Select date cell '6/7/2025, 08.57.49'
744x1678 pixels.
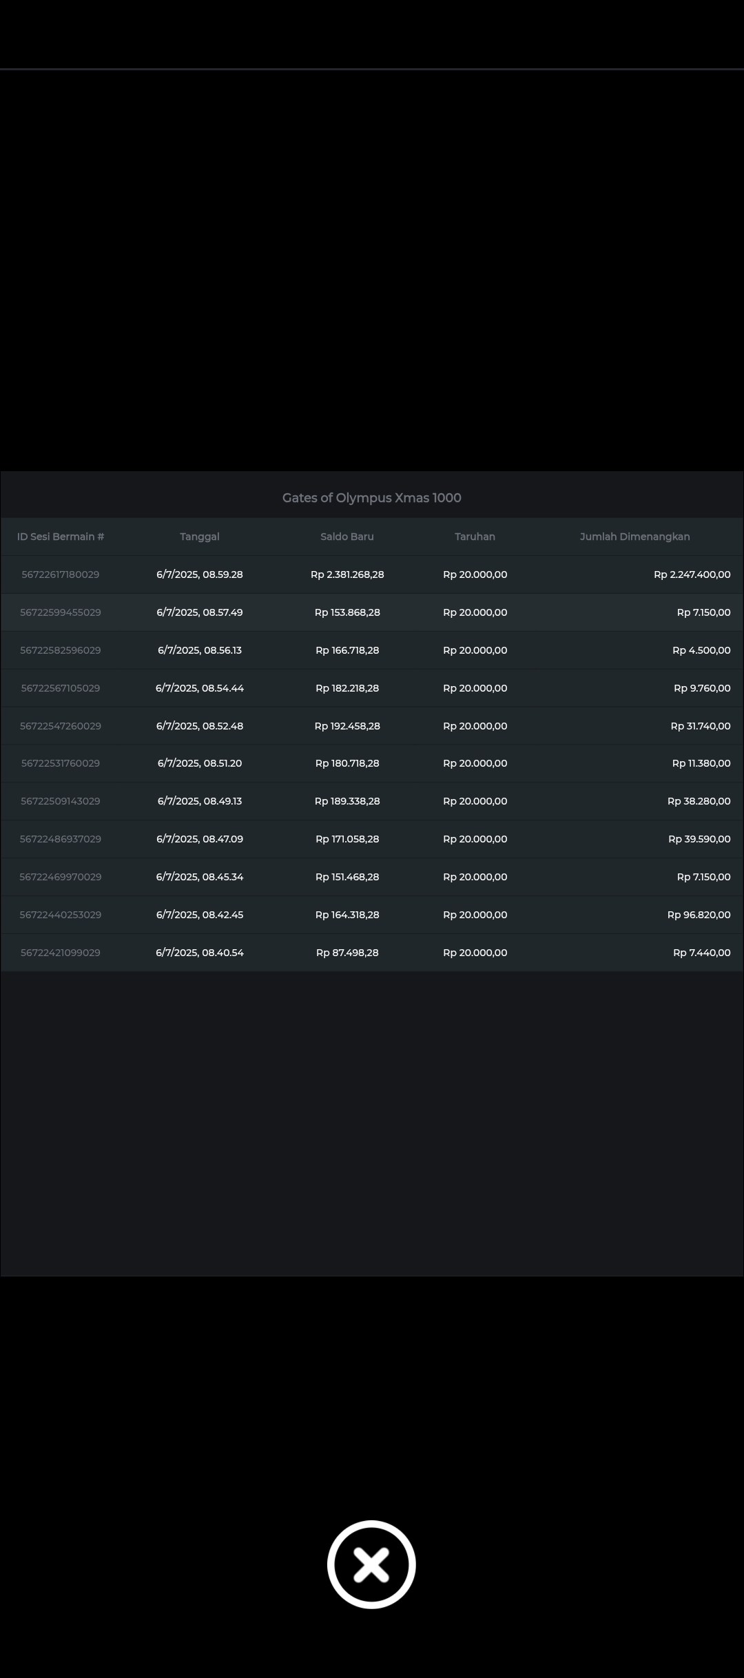200,612
